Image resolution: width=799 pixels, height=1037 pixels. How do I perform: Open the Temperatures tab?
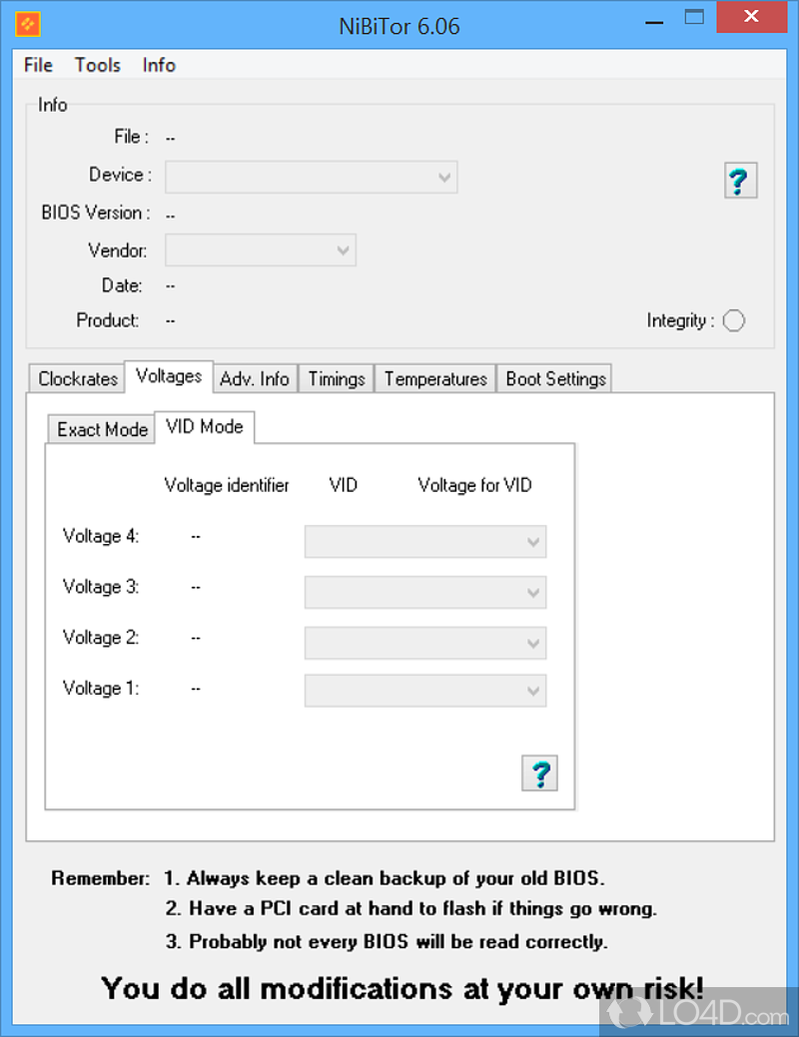pyautogui.click(x=435, y=379)
